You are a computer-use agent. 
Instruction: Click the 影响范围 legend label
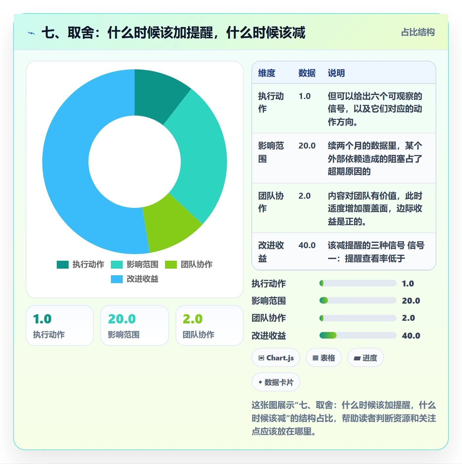pyautogui.click(x=142, y=265)
